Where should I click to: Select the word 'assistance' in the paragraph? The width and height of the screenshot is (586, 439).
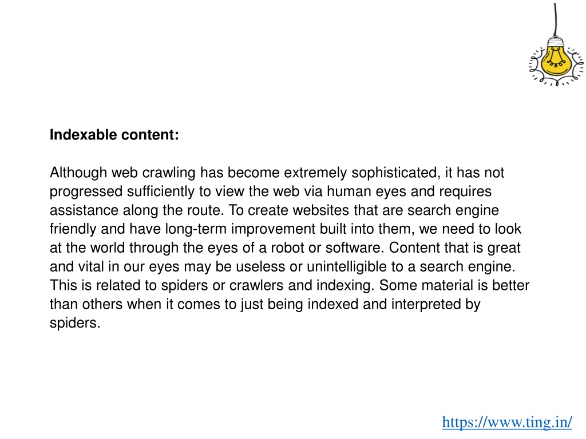(84, 210)
